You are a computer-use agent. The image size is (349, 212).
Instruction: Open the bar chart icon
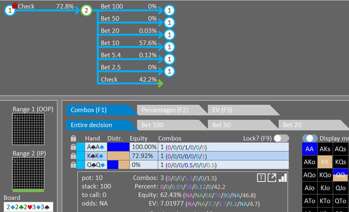click(283, 178)
